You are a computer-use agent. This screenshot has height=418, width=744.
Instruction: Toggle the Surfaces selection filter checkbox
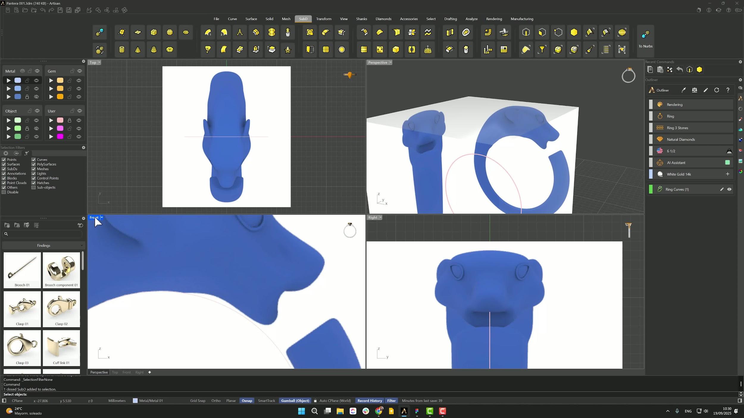tap(4, 164)
